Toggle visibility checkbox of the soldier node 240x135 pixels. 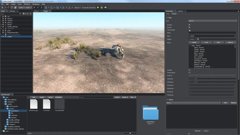(3, 37)
